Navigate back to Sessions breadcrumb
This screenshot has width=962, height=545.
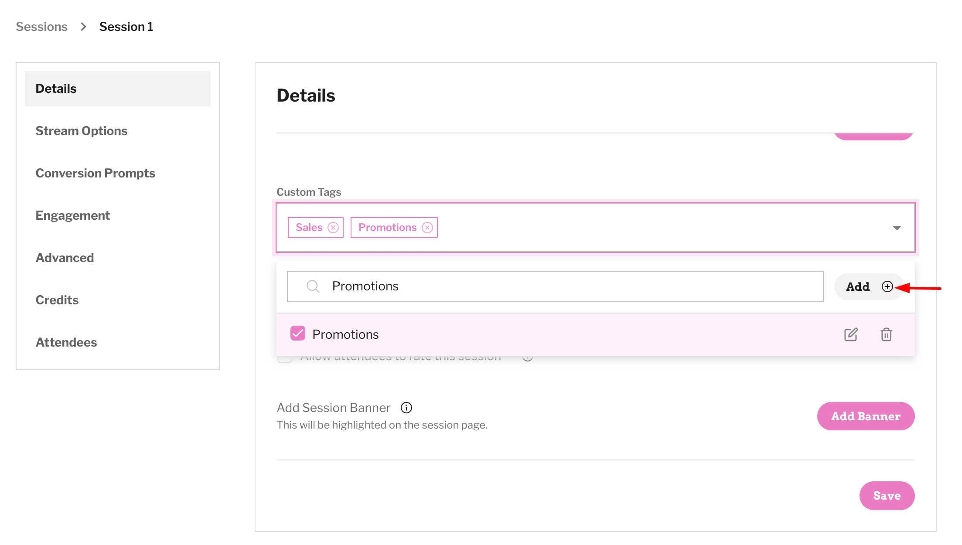(42, 27)
